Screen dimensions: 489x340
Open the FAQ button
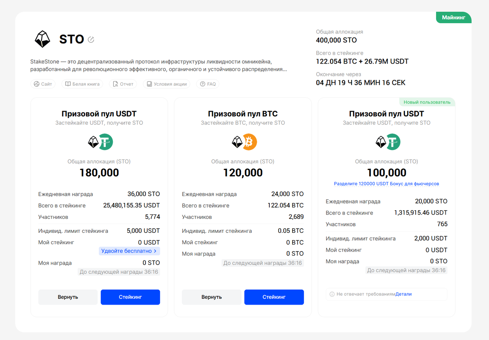(208, 84)
